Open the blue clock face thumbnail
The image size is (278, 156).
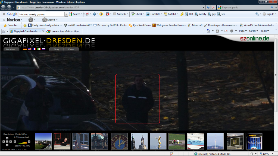pos(120,141)
